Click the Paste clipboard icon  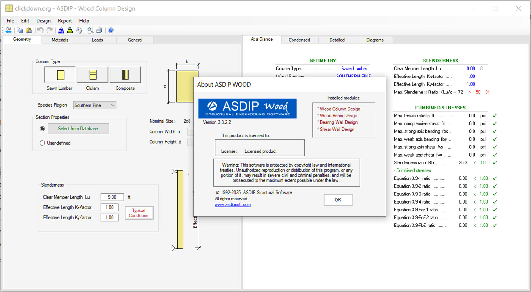(29, 30)
